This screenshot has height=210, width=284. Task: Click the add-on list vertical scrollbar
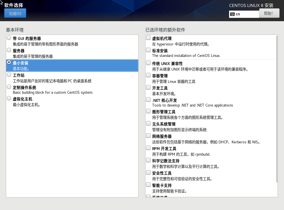(277, 109)
